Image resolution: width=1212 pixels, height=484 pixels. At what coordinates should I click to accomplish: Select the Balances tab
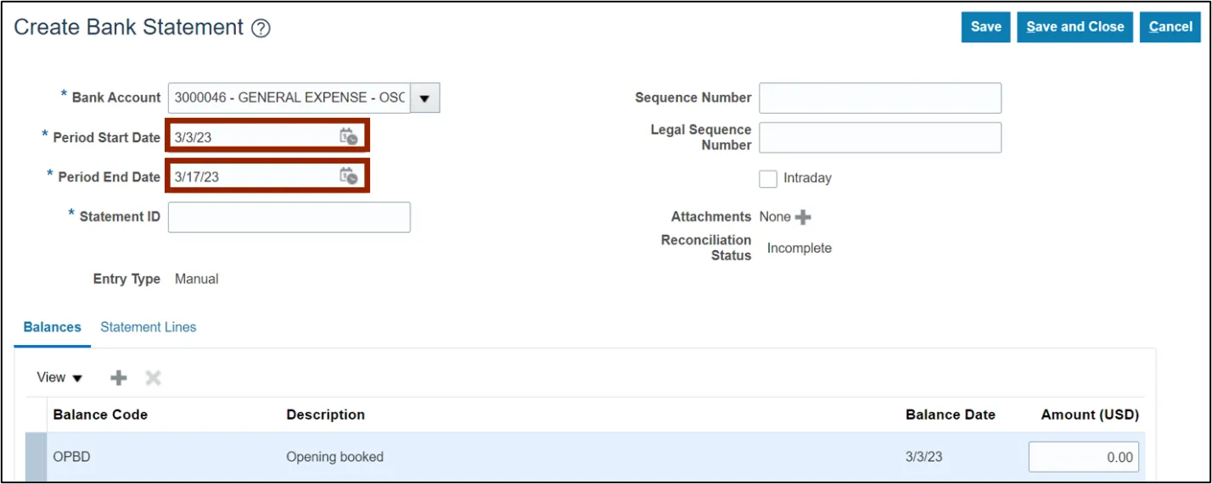53,327
